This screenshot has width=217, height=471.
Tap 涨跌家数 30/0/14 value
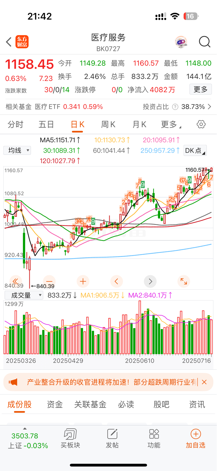coord(37,90)
